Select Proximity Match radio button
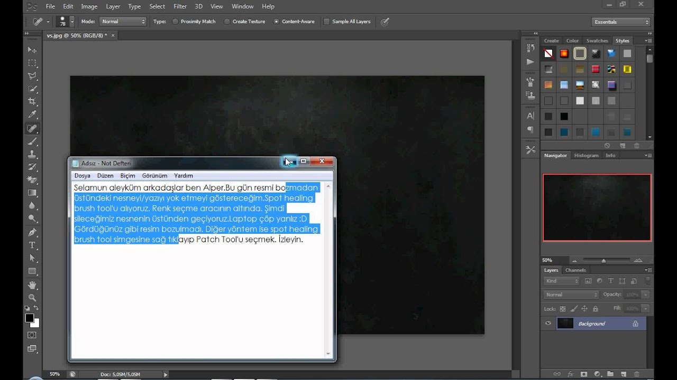 [x=176, y=22]
